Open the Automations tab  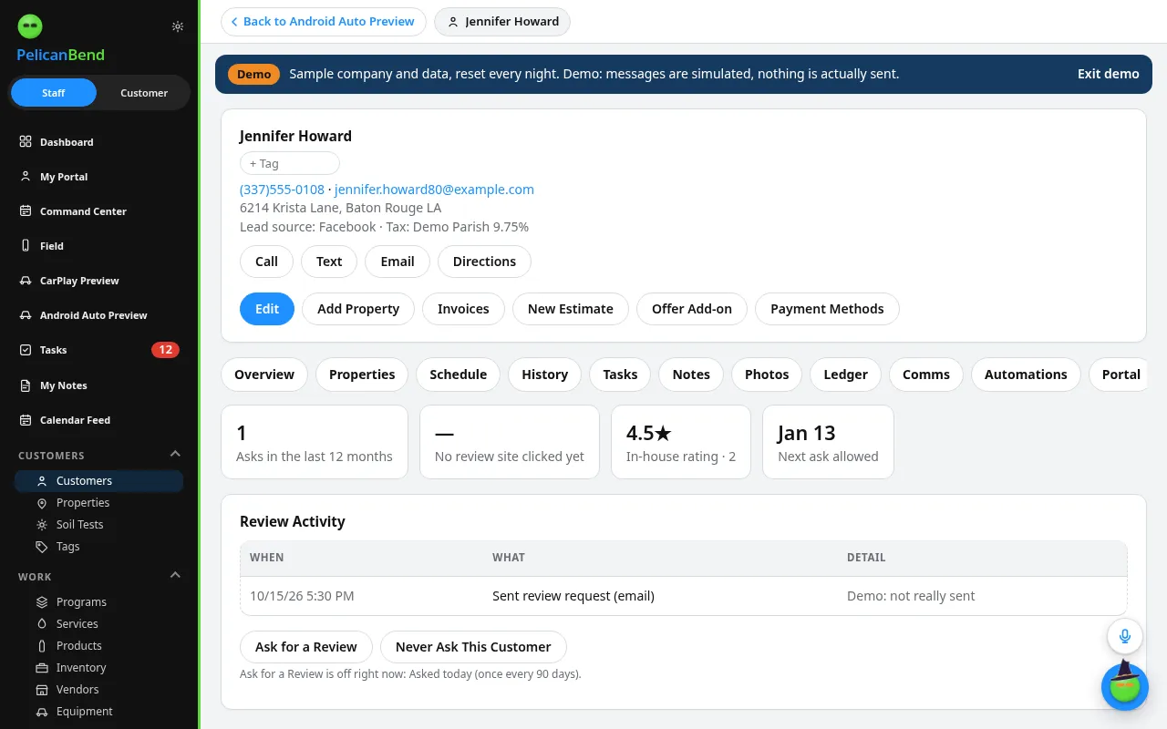pos(1026,375)
